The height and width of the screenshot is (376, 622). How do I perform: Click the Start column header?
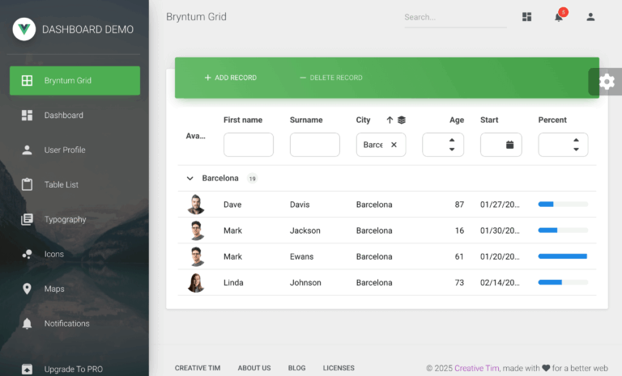point(489,120)
